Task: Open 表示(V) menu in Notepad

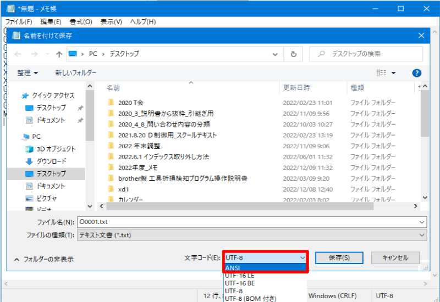Action: click(x=111, y=22)
